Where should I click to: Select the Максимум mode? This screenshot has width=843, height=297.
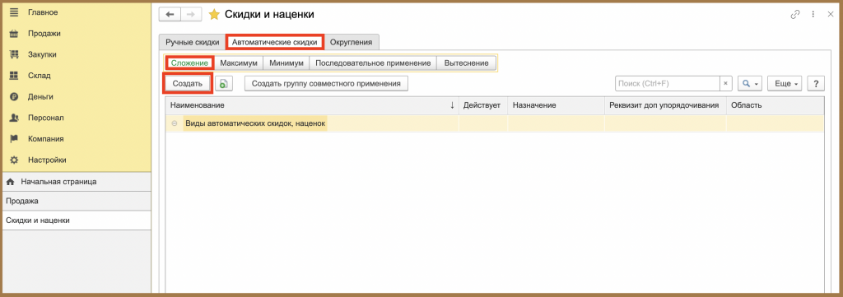click(239, 63)
